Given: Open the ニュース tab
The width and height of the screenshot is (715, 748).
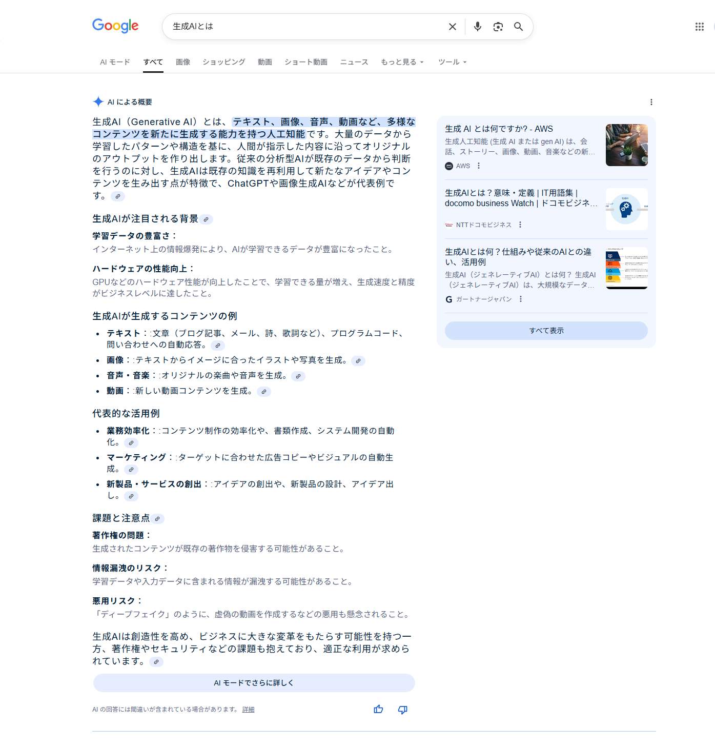Looking at the screenshot, I should coord(354,62).
